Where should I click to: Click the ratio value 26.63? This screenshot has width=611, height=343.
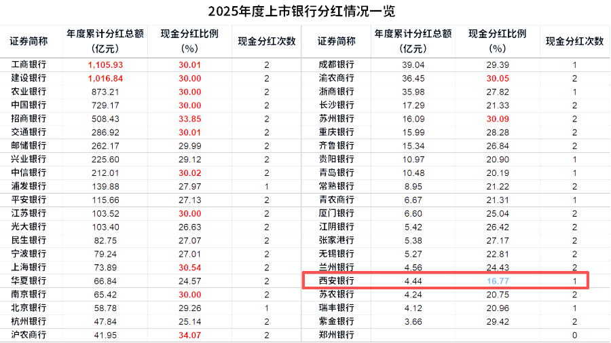190,228
